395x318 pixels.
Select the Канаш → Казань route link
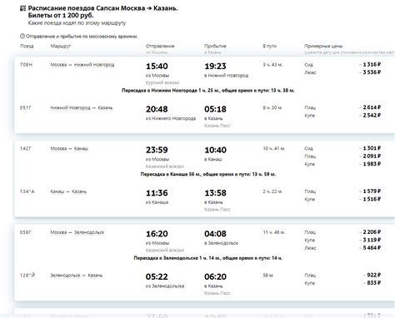pos(68,191)
